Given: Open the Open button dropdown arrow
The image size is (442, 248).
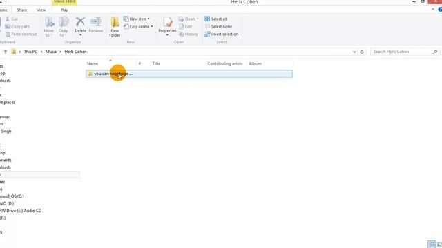Looking at the screenshot, I should (x=198, y=19).
